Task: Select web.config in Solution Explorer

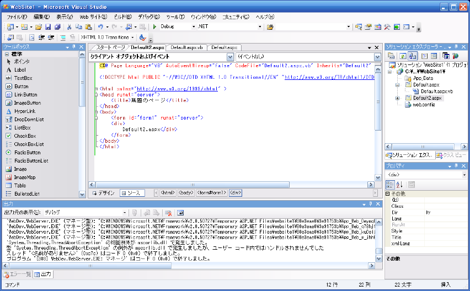Action: [x=424, y=105]
